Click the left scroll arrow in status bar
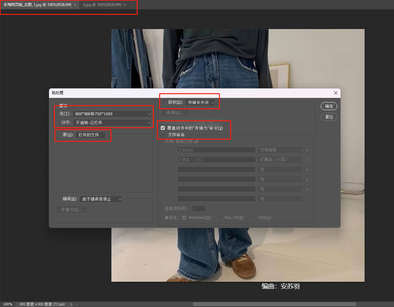The image size is (394, 307). [x=77, y=304]
